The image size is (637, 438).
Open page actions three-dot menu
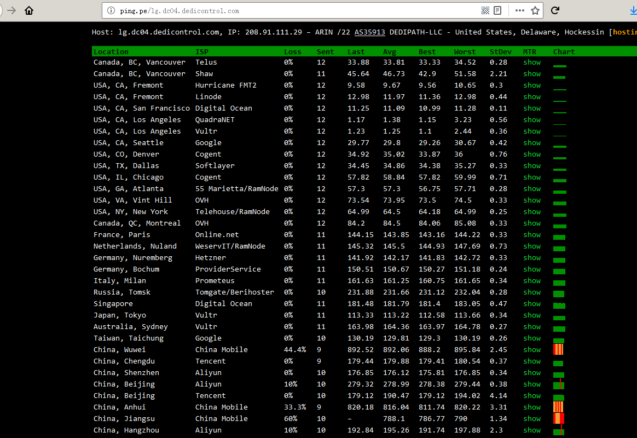coord(519,10)
